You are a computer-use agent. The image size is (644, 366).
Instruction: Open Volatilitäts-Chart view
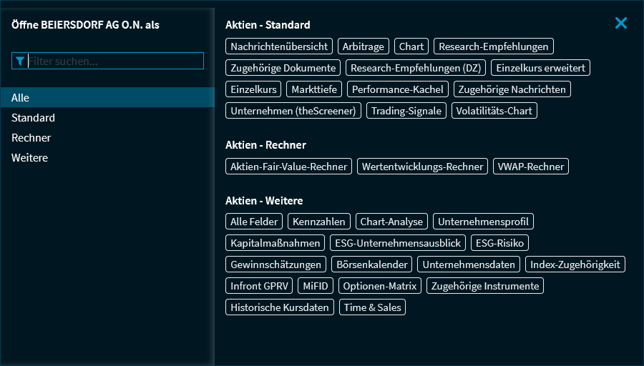click(494, 111)
